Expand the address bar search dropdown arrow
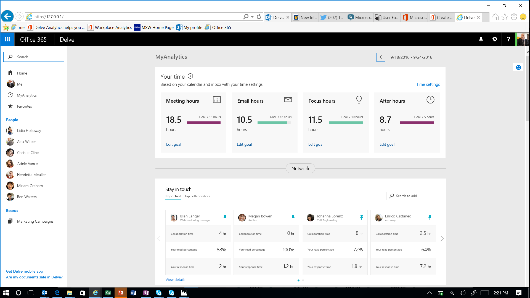This screenshot has height=298, width=530. tap(252, 17)
